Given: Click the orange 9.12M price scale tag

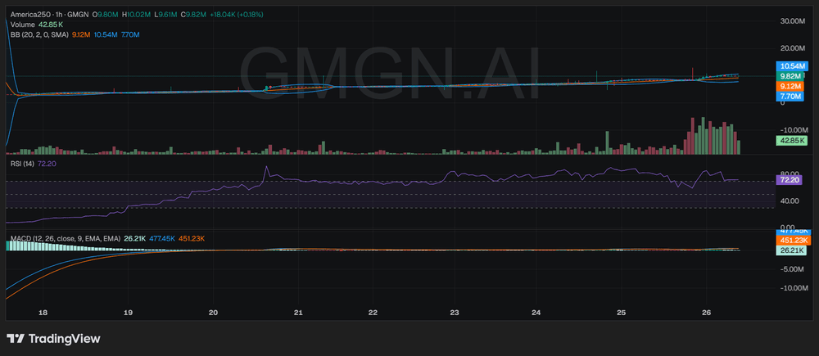Looking at the screenshot, I should 789,86.
